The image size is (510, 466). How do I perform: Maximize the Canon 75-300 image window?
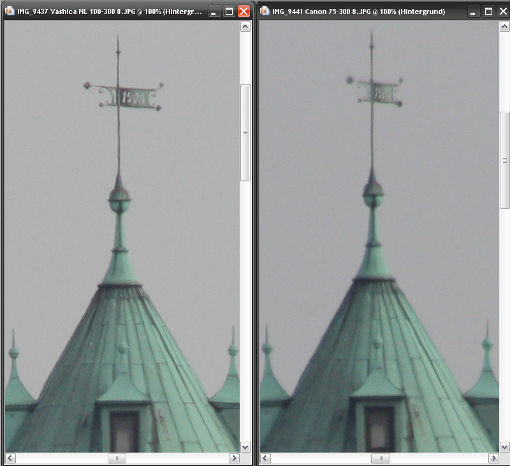click(x=488, y=11)
